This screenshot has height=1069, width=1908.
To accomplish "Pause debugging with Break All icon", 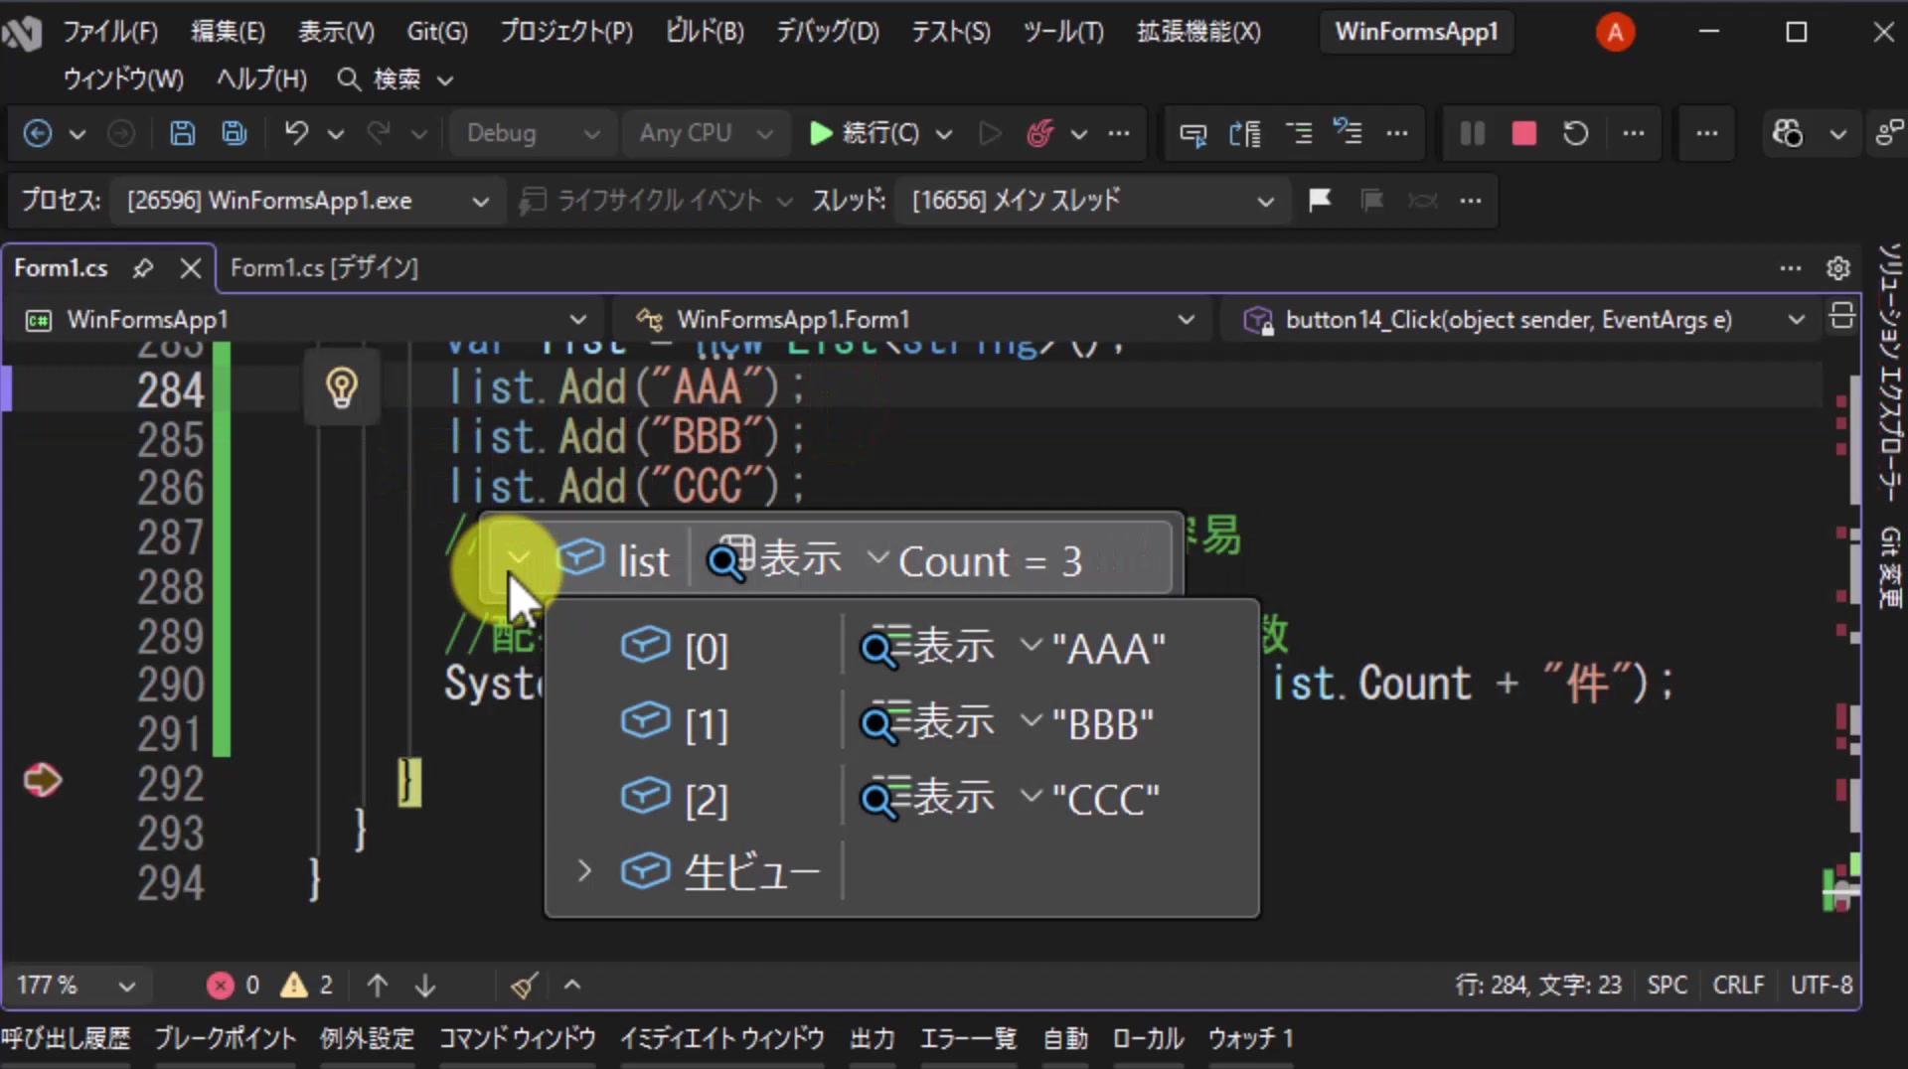I will pos(1472,133).
